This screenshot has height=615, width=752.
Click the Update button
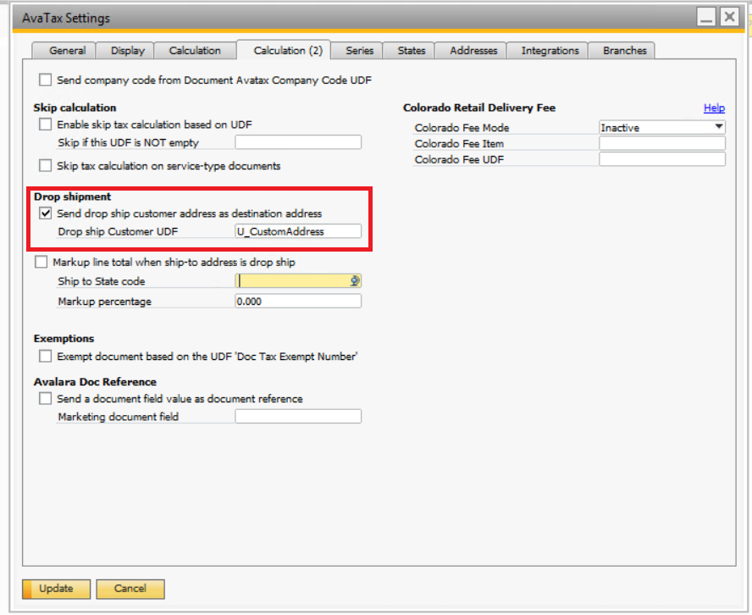tap(56, 589)
